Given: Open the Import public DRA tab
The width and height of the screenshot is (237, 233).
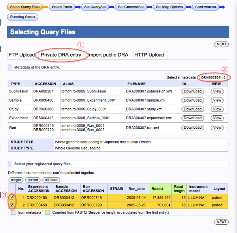Looking at the screenshot, I should pos(108,55).
